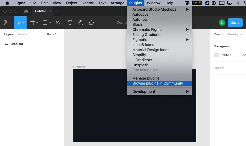Expand Artboard Studio Mockups submenu arrow
The height and width of the screenshot is (146, 246).
(187, 9)
